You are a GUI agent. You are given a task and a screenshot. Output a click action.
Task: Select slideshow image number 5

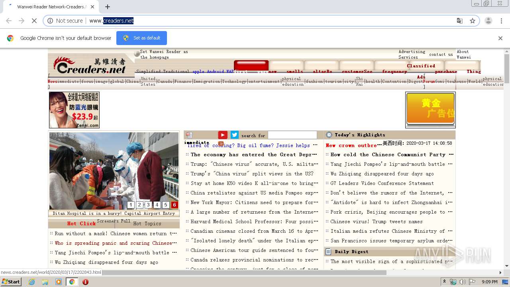pyautogui.click(x=166, y=205)
